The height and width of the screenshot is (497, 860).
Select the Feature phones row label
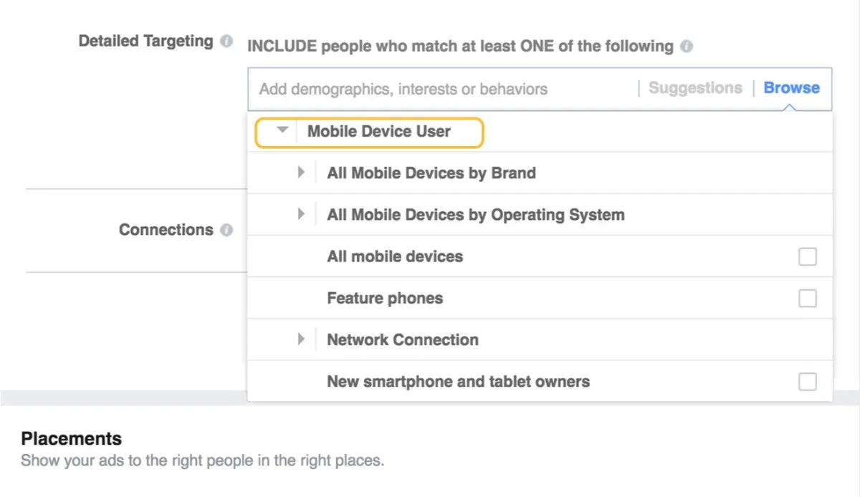385,298
